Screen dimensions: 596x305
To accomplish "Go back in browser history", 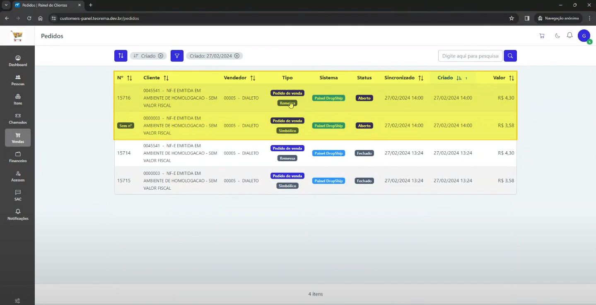I will pos(7,18).
